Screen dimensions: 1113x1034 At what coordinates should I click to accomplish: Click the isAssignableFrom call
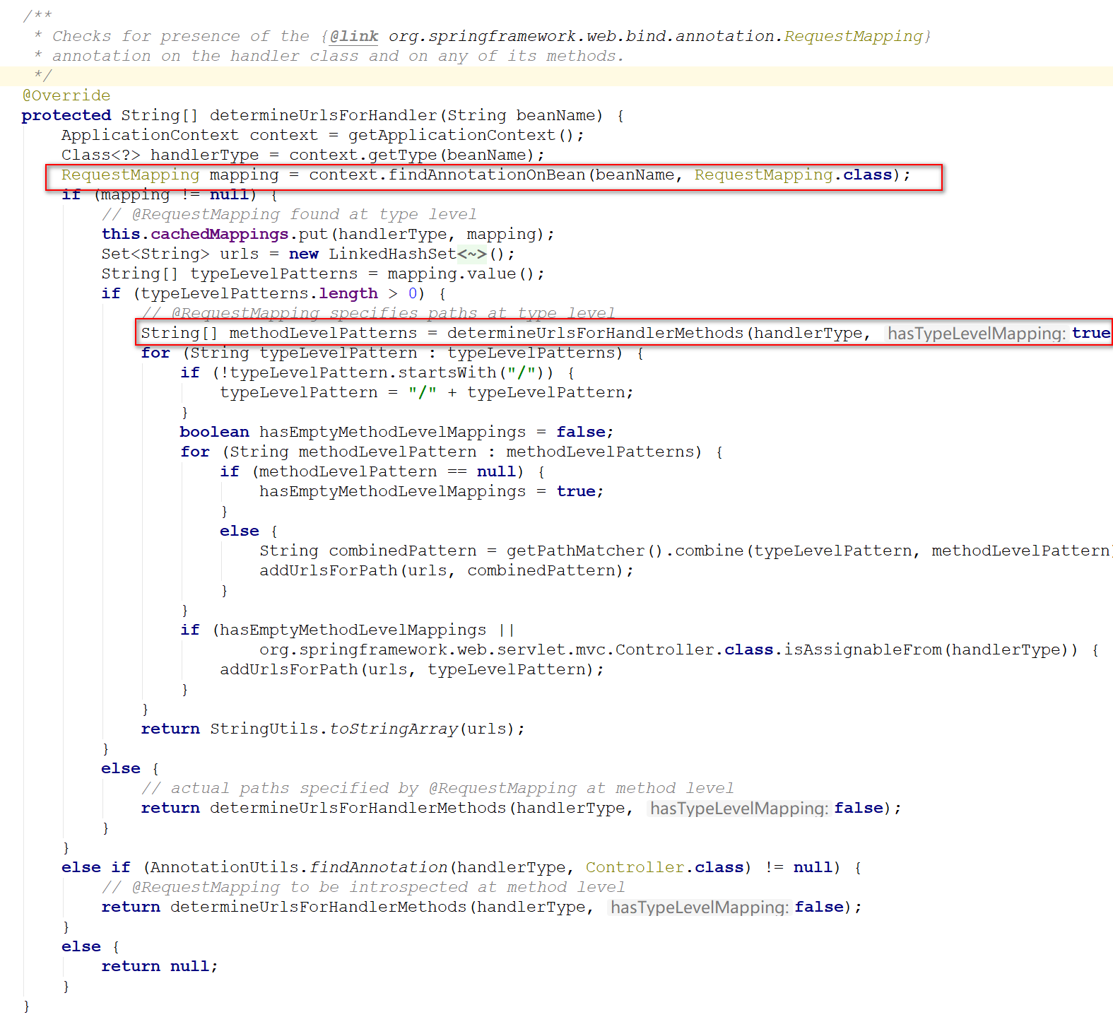pyautogui.click(x=862, y=650)
